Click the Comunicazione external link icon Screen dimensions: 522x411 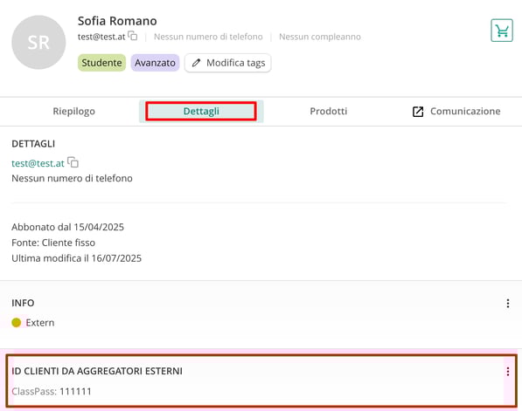pyautogui.click(x=418, y=112)
